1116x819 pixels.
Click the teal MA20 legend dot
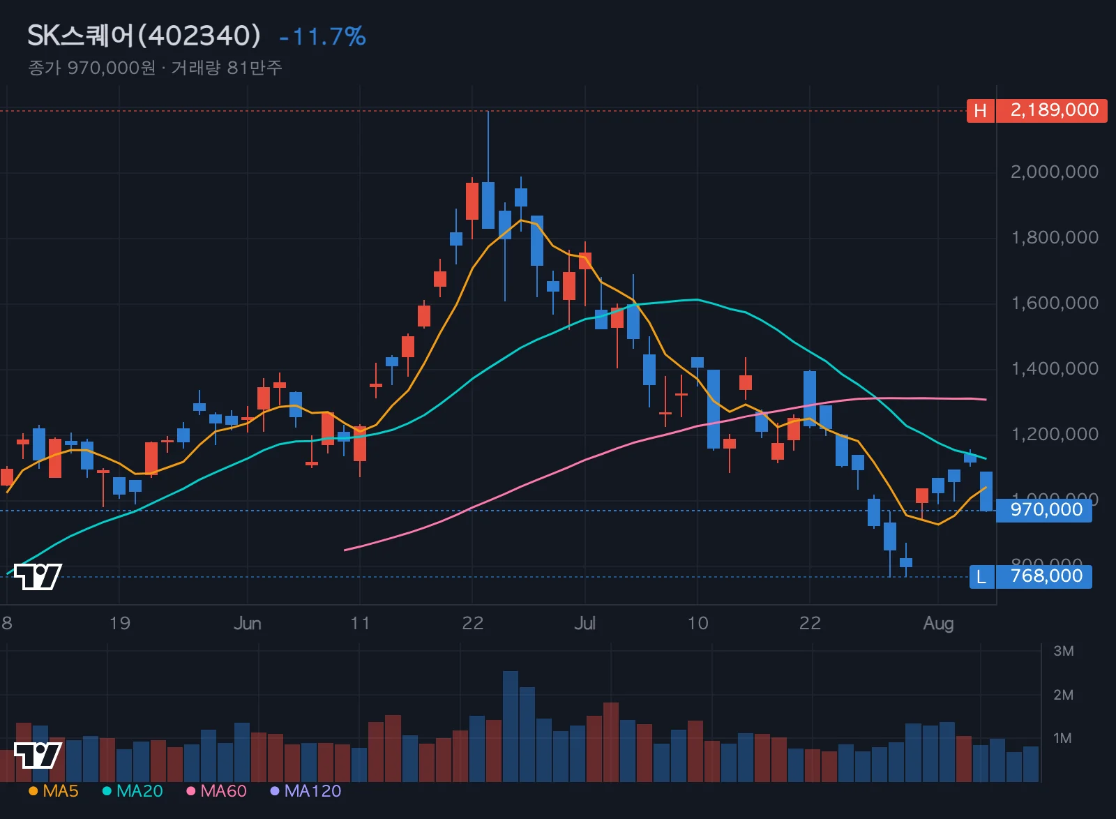(x=107, y=791)
